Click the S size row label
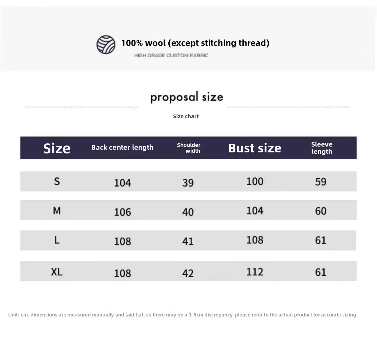The image size is (377, 339). coord(57,182)
